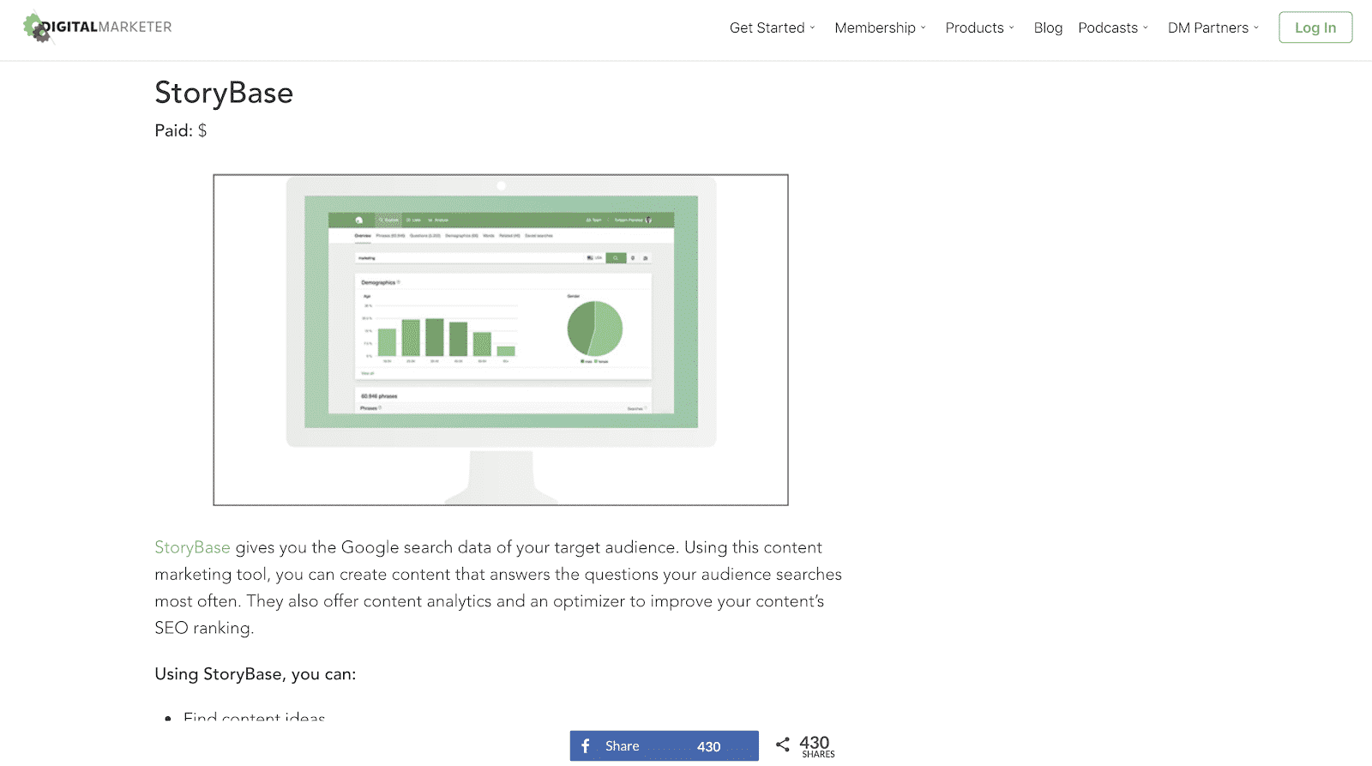Viewport: 1372px width, 766px height.
Task: Click the Facebook Share button
Action: [664, 746]
